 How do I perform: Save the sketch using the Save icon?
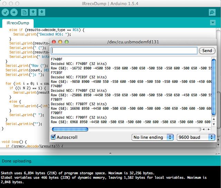pyautogui.click(x=42, y=12)
